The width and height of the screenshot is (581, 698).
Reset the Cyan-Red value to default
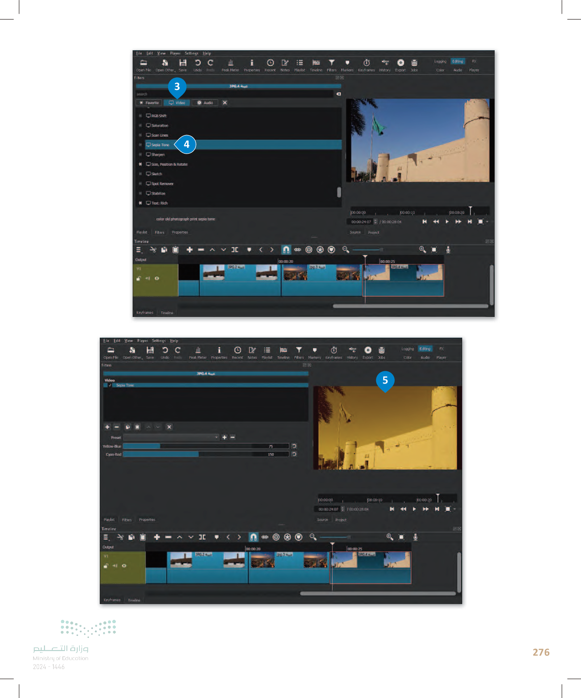tap(294, 454)
